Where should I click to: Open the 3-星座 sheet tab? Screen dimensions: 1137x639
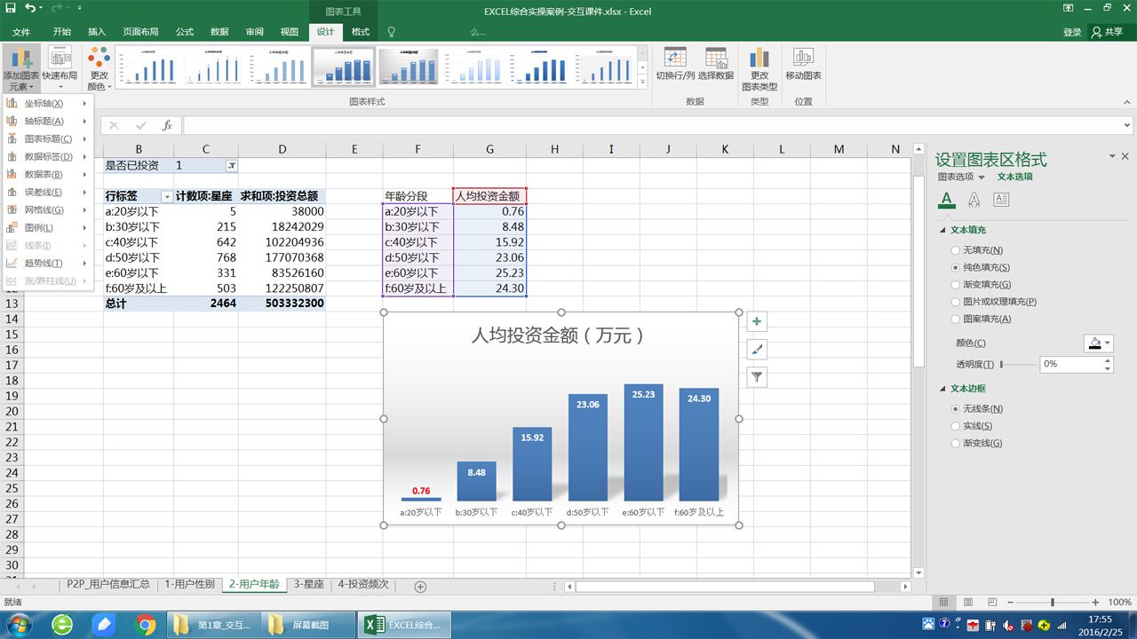click(309, 585)
